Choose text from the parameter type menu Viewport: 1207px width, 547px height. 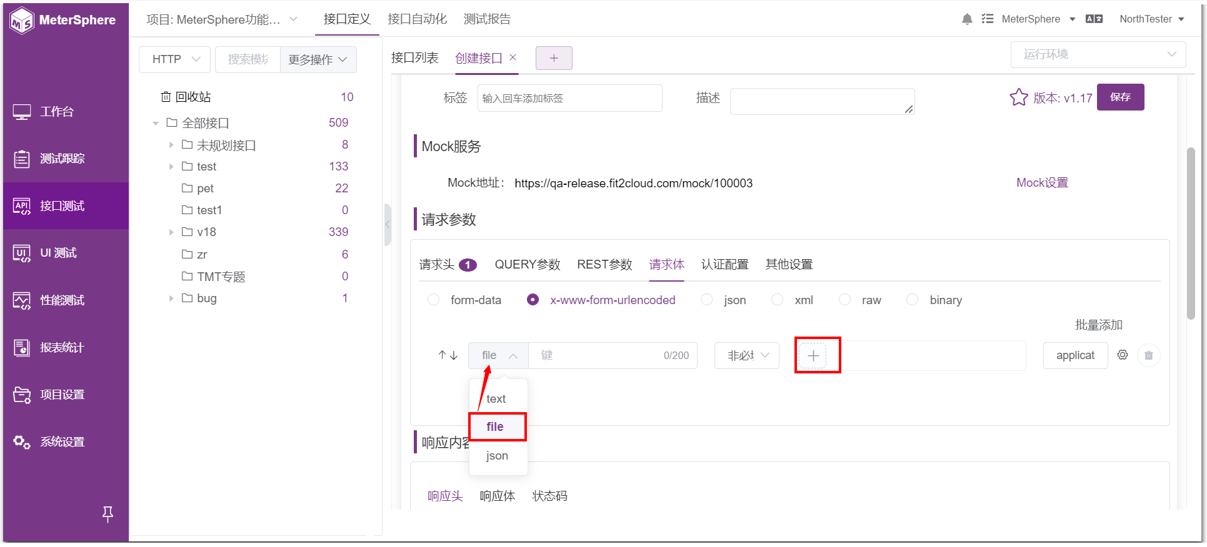click(x=498, y=399)
